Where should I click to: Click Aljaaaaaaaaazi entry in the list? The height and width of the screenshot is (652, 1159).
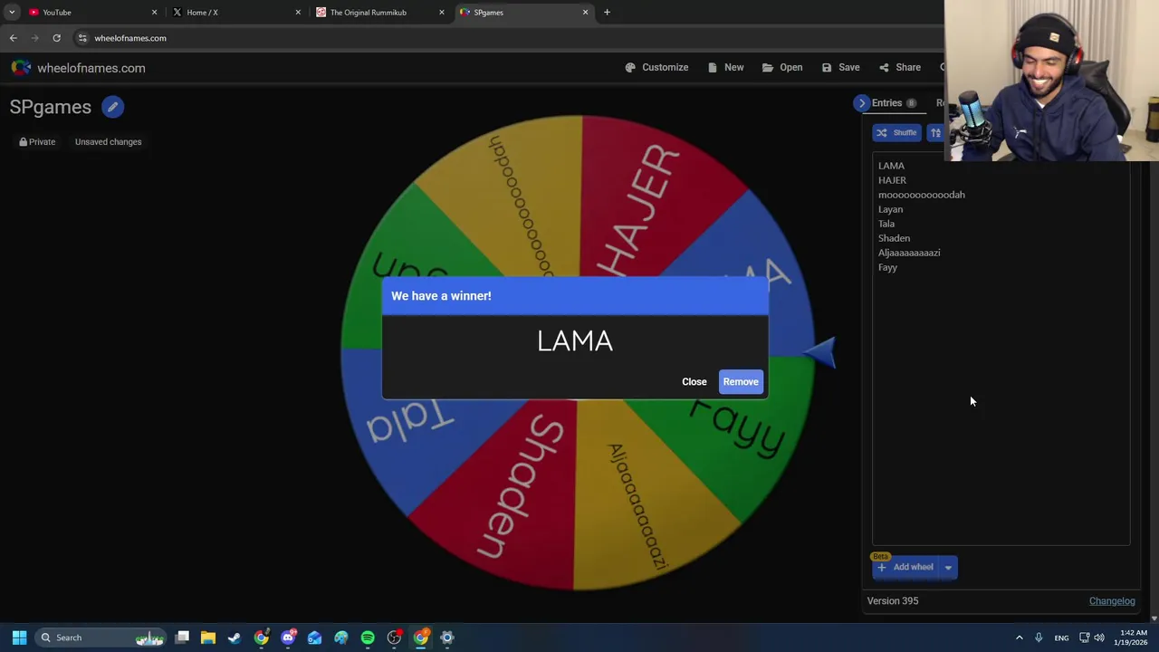[x=909, y=253]
